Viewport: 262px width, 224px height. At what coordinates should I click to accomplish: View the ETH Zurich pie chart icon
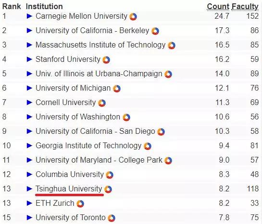coord(80,204)
